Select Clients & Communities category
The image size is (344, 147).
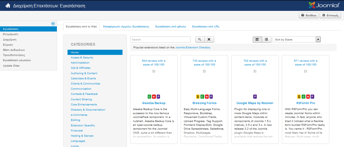click(86, 84)
